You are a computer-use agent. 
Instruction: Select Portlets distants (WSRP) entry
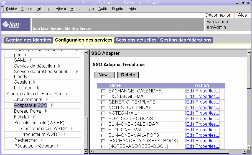coord(39,123)
